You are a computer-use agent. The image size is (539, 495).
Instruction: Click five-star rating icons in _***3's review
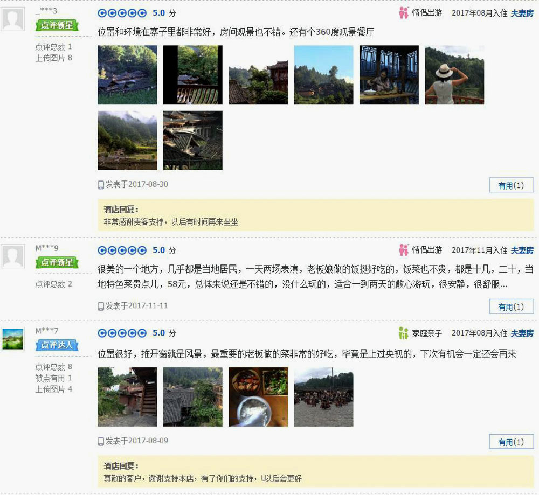point(122,13)
